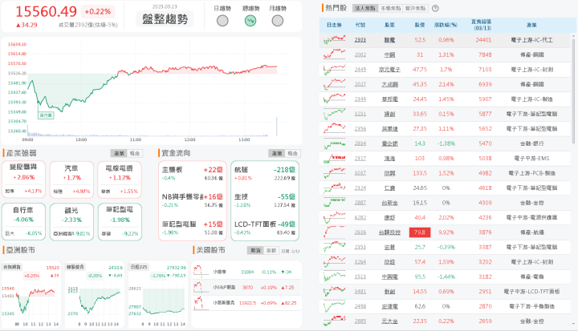Image resolution: width=578 pixels, height=331 pixels.
Task: Toggle 產業強弱 panel to the 產業 view
Action: click(119, 153)
